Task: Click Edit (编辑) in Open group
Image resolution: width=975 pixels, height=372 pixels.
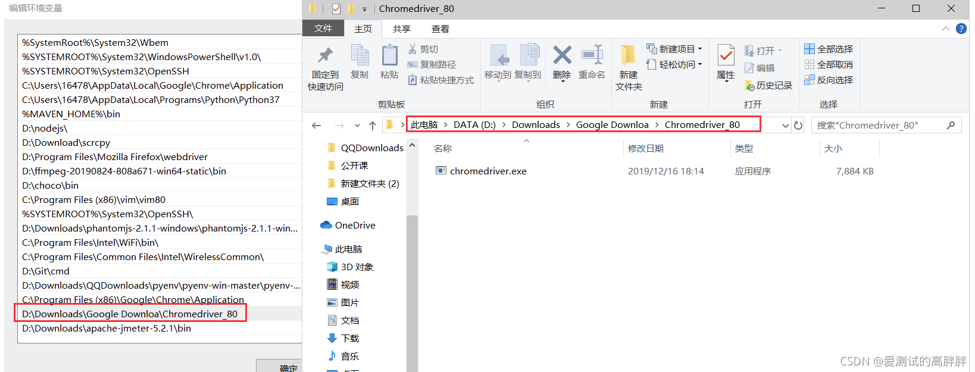Action: click(x=760, y=68)
